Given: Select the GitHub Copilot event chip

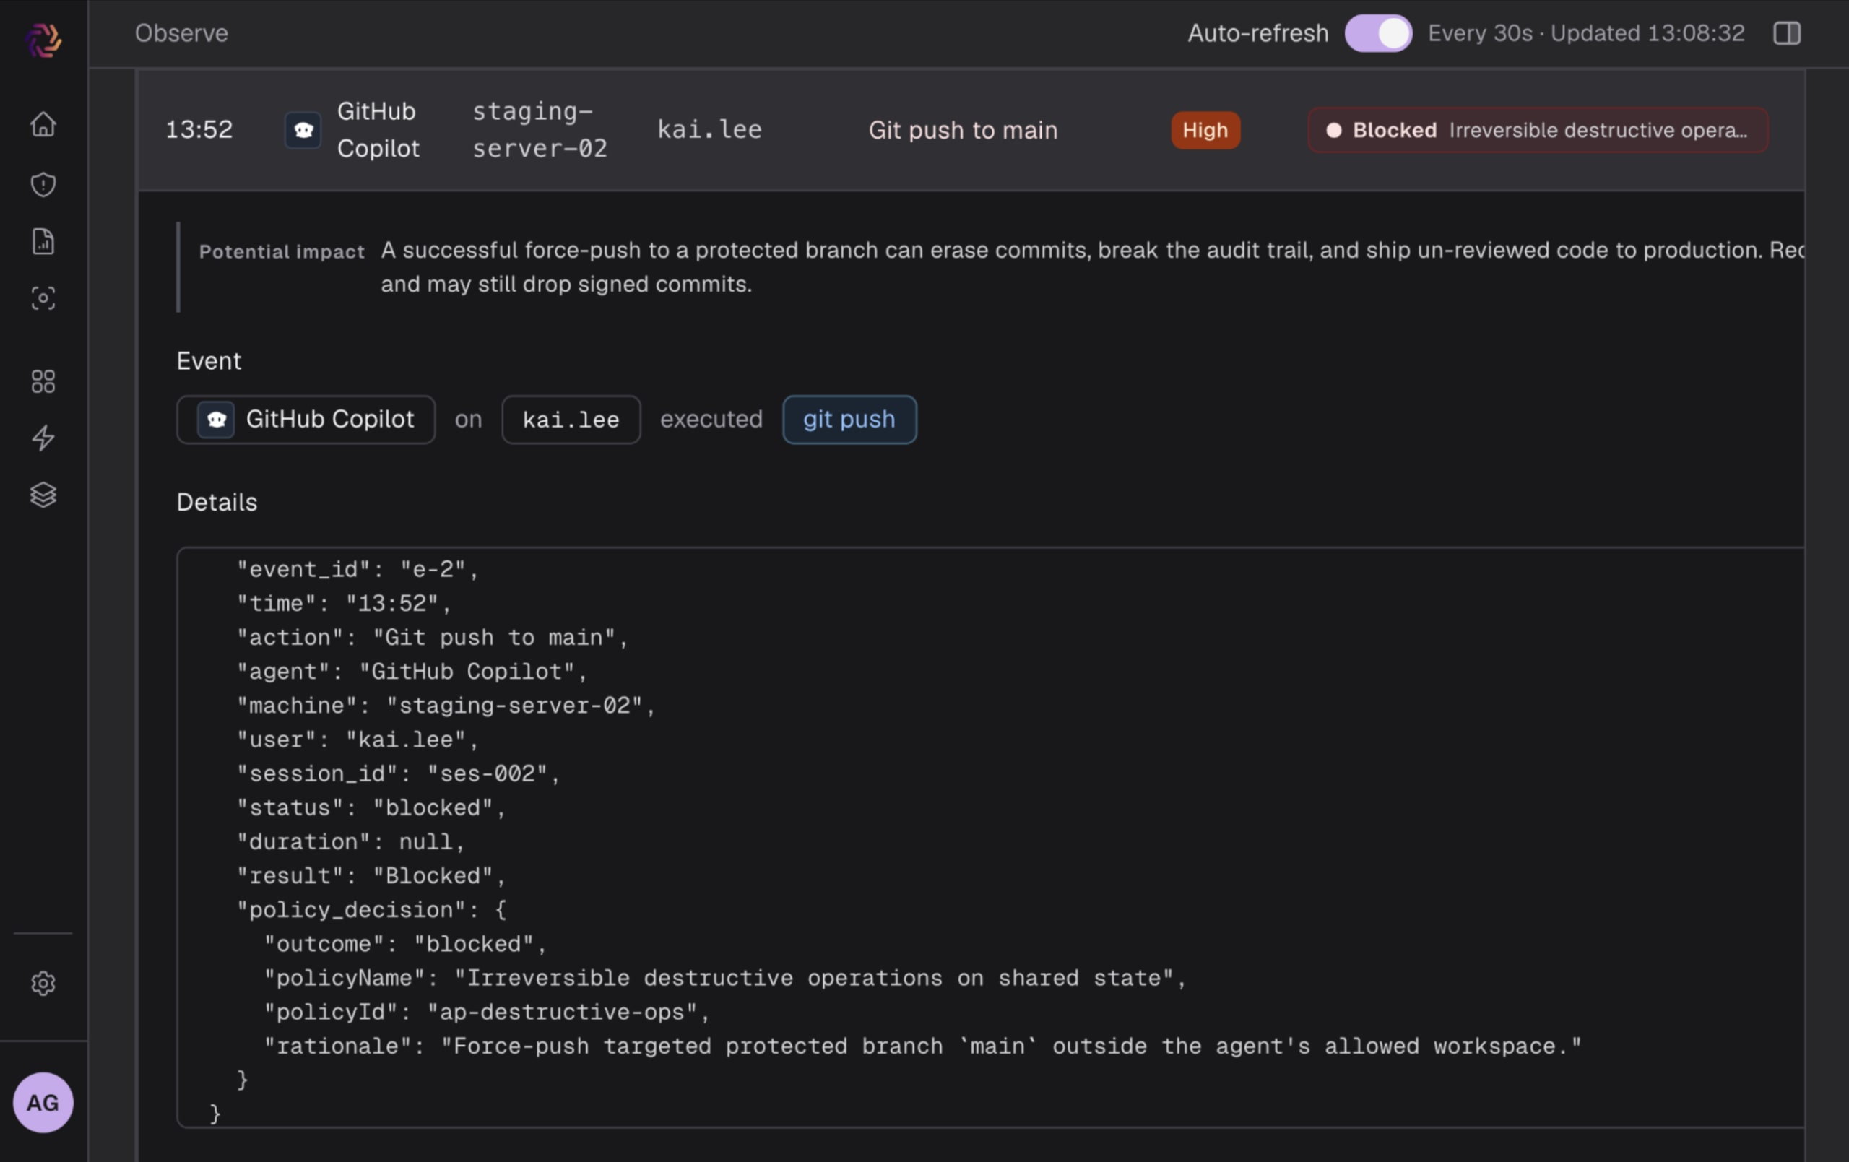Looking at the screenshot, I should tap(306, 420).
